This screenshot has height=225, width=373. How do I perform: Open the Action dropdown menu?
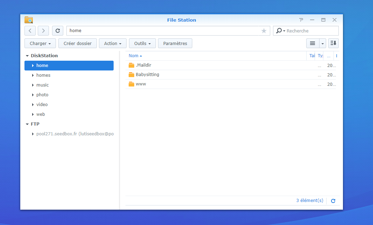[113, 43]
